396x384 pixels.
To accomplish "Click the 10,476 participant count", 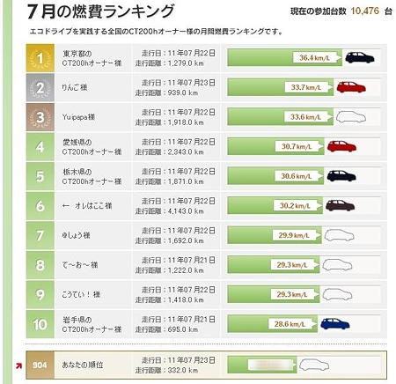I will tap(365, 11).
